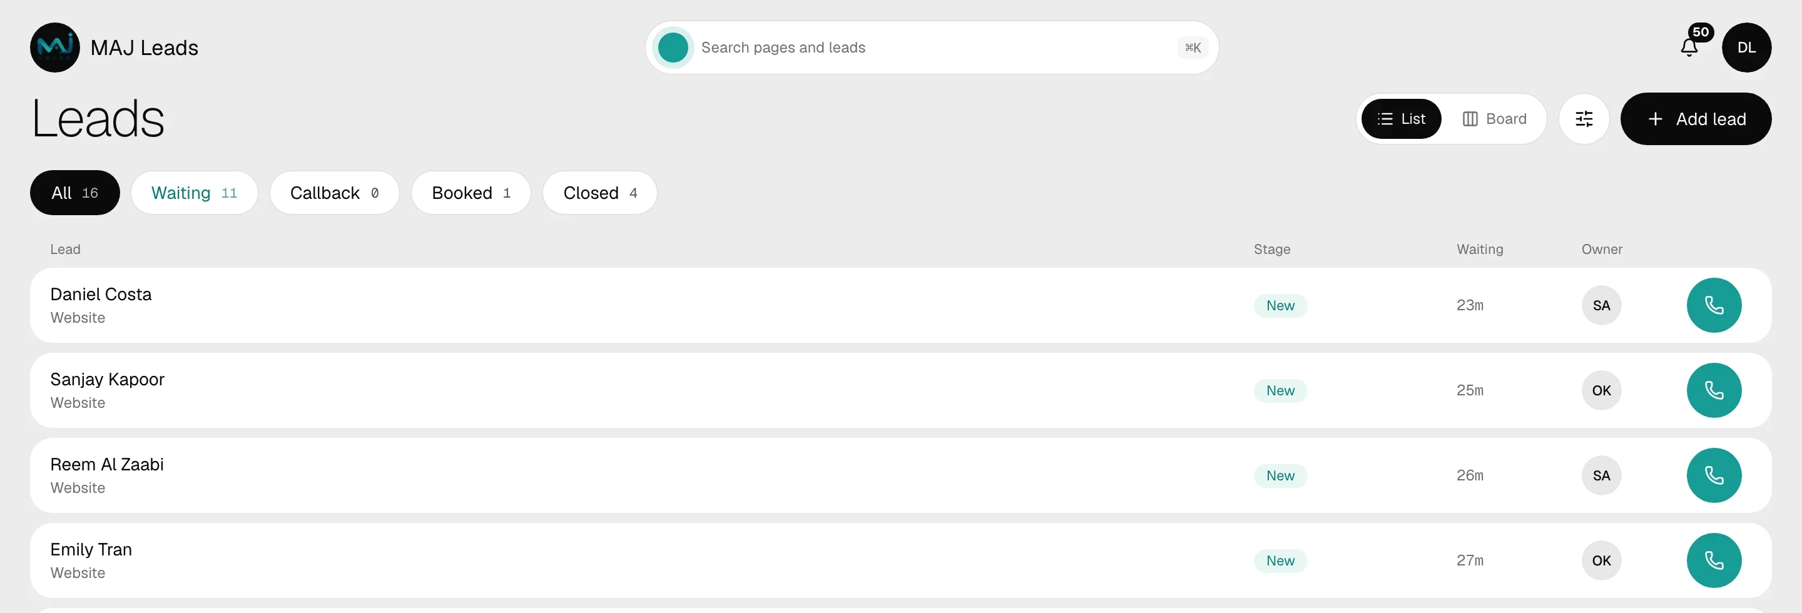
Task: Click New stage badge for Sanjay Kapoor
Action: [1280, 390]
